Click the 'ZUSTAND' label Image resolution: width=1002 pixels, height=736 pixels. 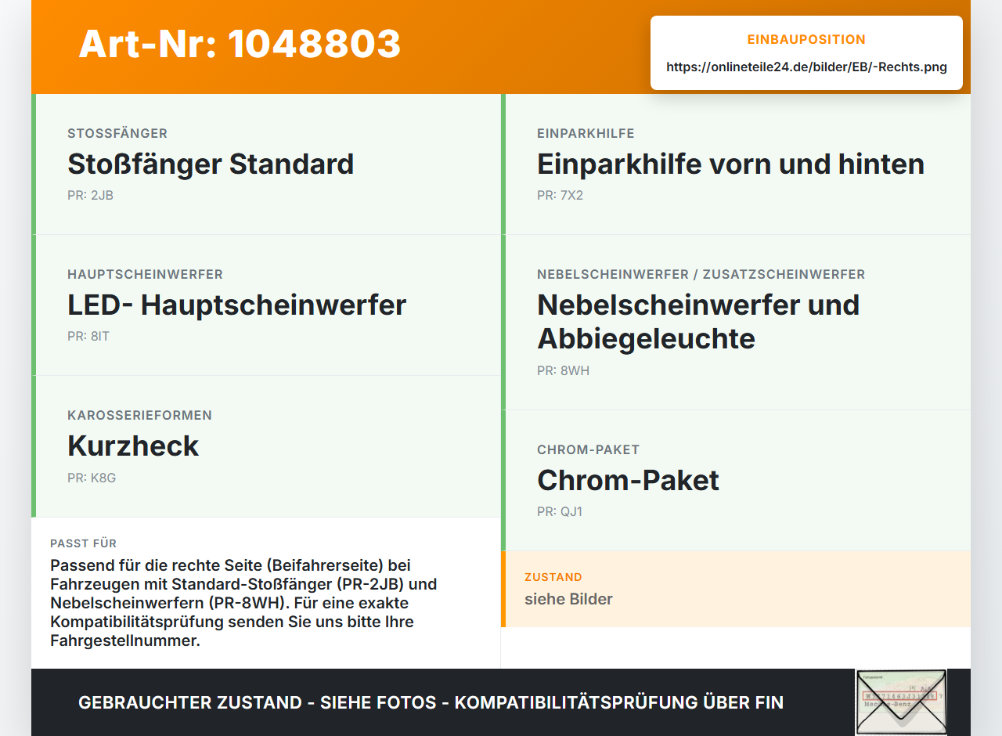coord(553,577)
